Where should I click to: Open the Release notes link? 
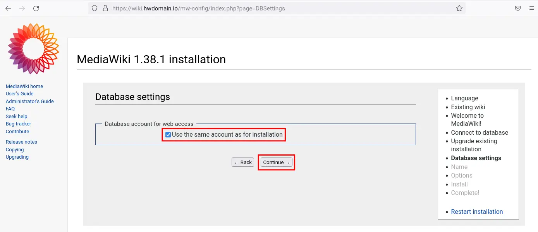pos(21,142)
